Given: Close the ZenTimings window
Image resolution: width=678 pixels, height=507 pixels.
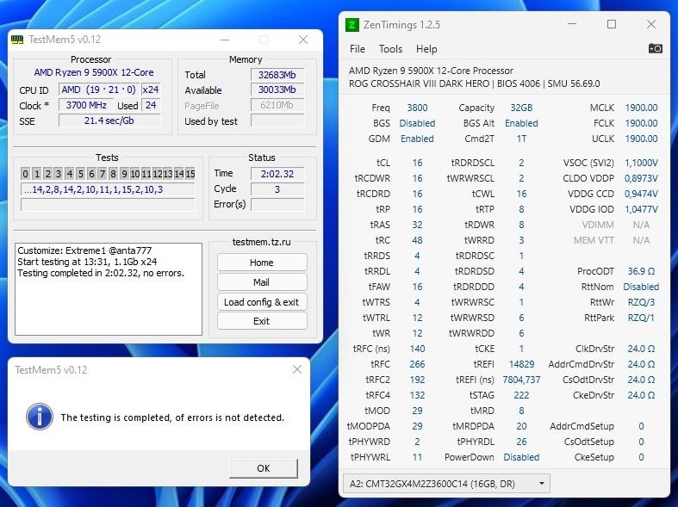Looking at the screenshot, I should (x=651, y=24).
